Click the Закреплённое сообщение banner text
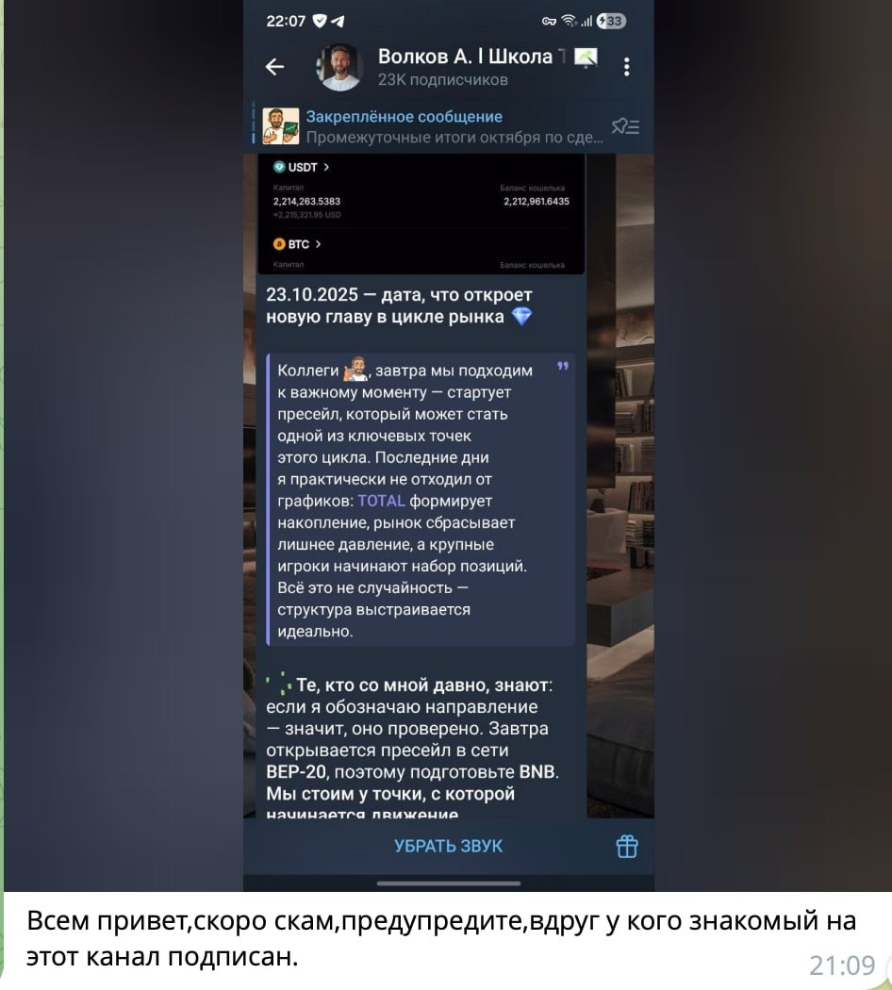This screenshot has width=892, height=990. (x=404, y=117)
